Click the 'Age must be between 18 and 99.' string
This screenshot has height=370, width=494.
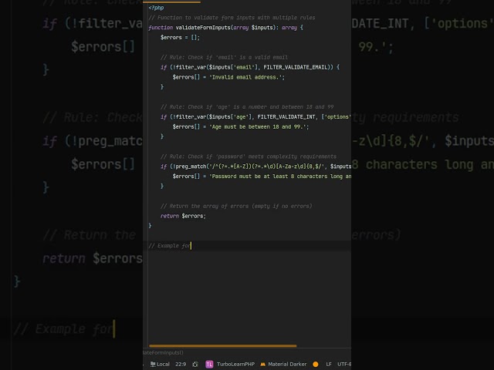pos(257,126)
